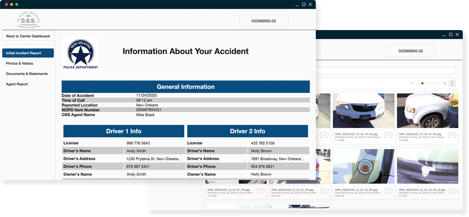Open more options for WIN_20201222_13_35_42_Pro.jpg
The height and width of the screenshot is (217, 469).
pyautogui.click(x=388, y=190)
